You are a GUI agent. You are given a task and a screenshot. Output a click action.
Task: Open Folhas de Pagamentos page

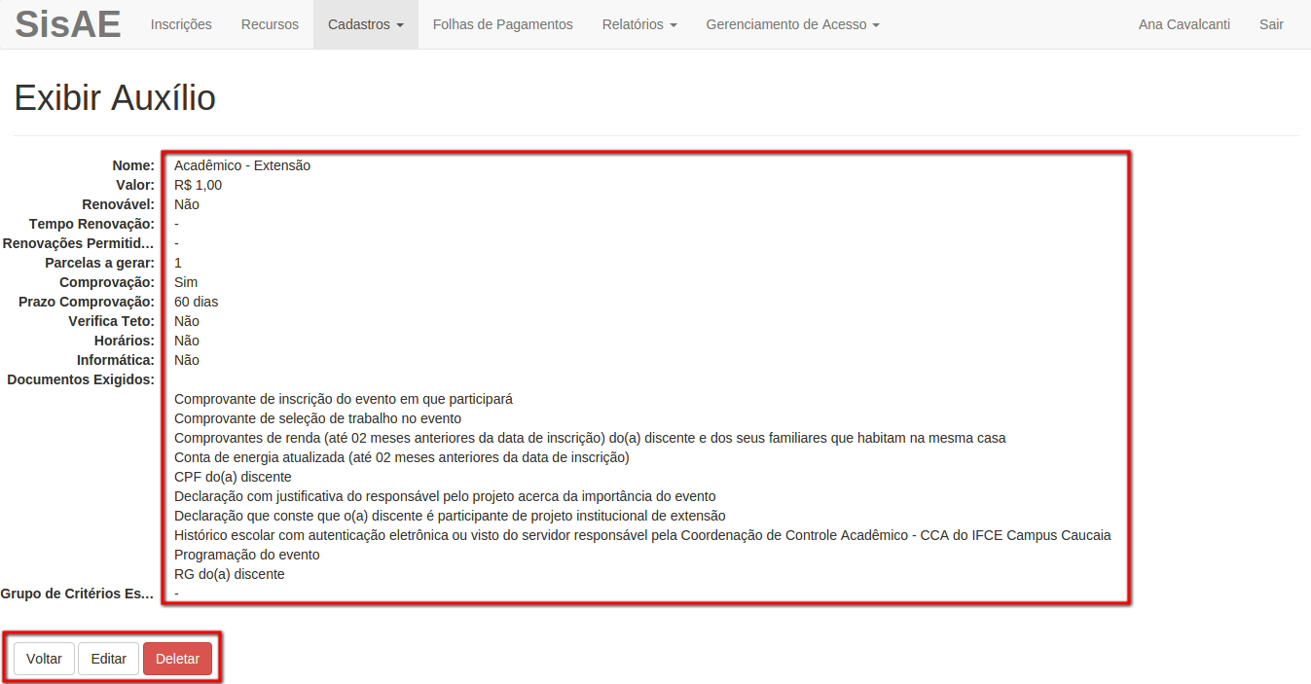[x=503, y=24]
